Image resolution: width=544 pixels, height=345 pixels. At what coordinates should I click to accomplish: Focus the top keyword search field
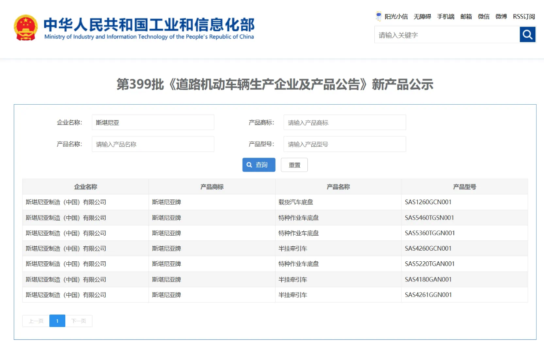coord(447,35)
